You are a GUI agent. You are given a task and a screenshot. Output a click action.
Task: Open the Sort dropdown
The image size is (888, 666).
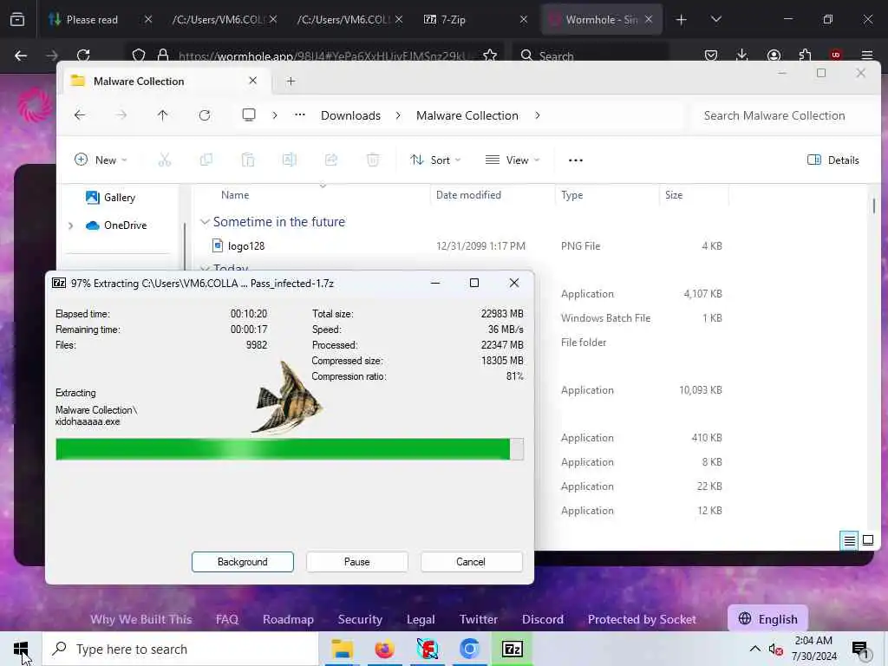pyautogui.click(x=435, y=160)
